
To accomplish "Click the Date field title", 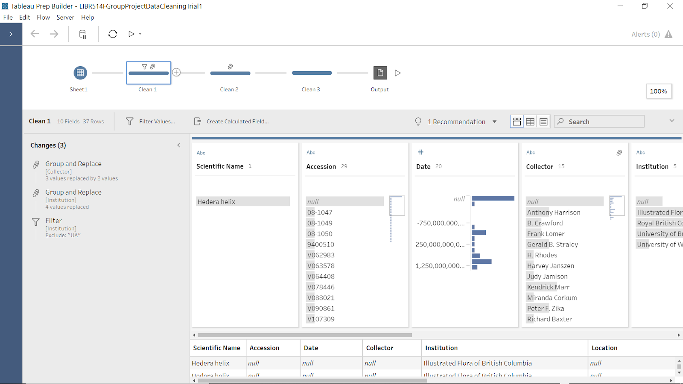I will [x=423, y=167].
